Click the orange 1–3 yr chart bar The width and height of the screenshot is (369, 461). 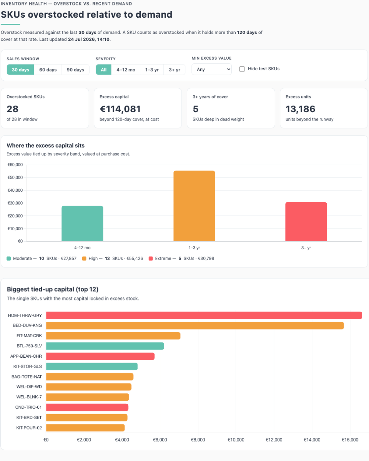click(194, 206)
